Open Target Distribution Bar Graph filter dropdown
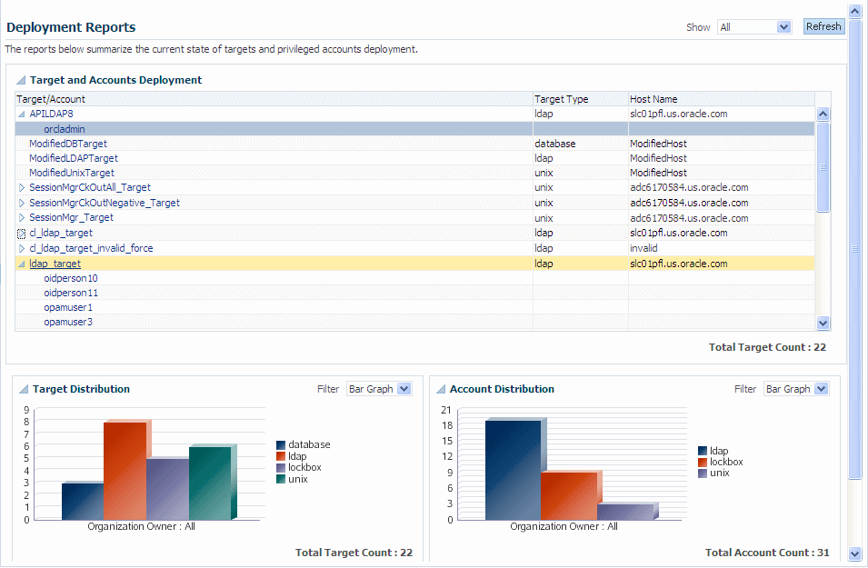Image resolution: width=868 pixels, height=568 pixels. tap(379, 389)
